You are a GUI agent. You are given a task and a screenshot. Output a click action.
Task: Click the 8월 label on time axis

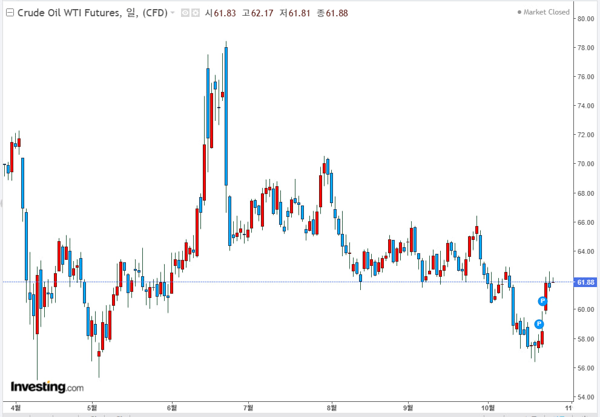[x=332, y=407]
